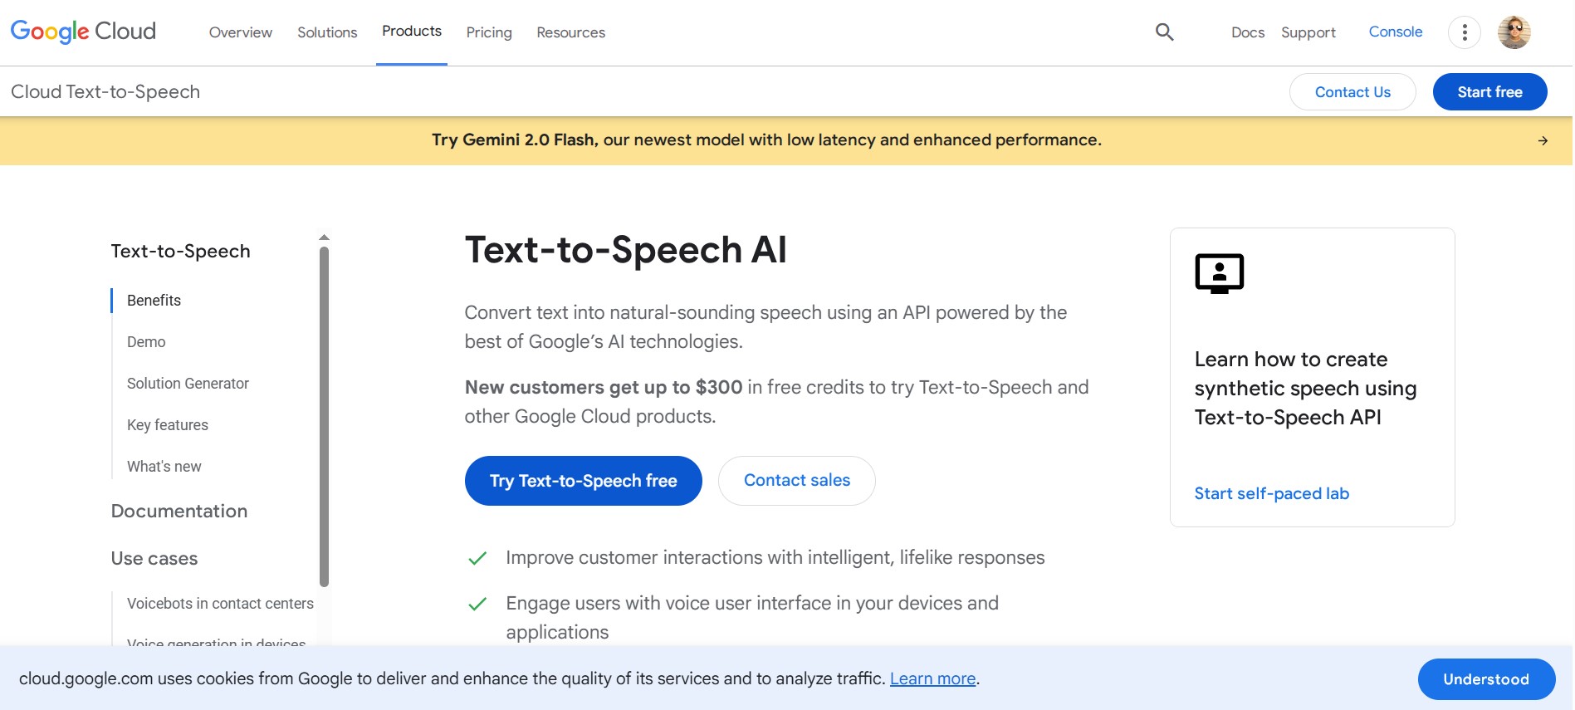Click the Try Gemini 2.0 Flash banner text
The width and height of the screenshot is (1575, 710).
coord(766,140)
